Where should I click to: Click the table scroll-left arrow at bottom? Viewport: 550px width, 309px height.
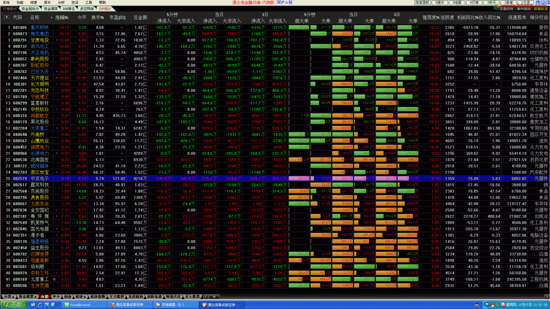coord(206,297)
